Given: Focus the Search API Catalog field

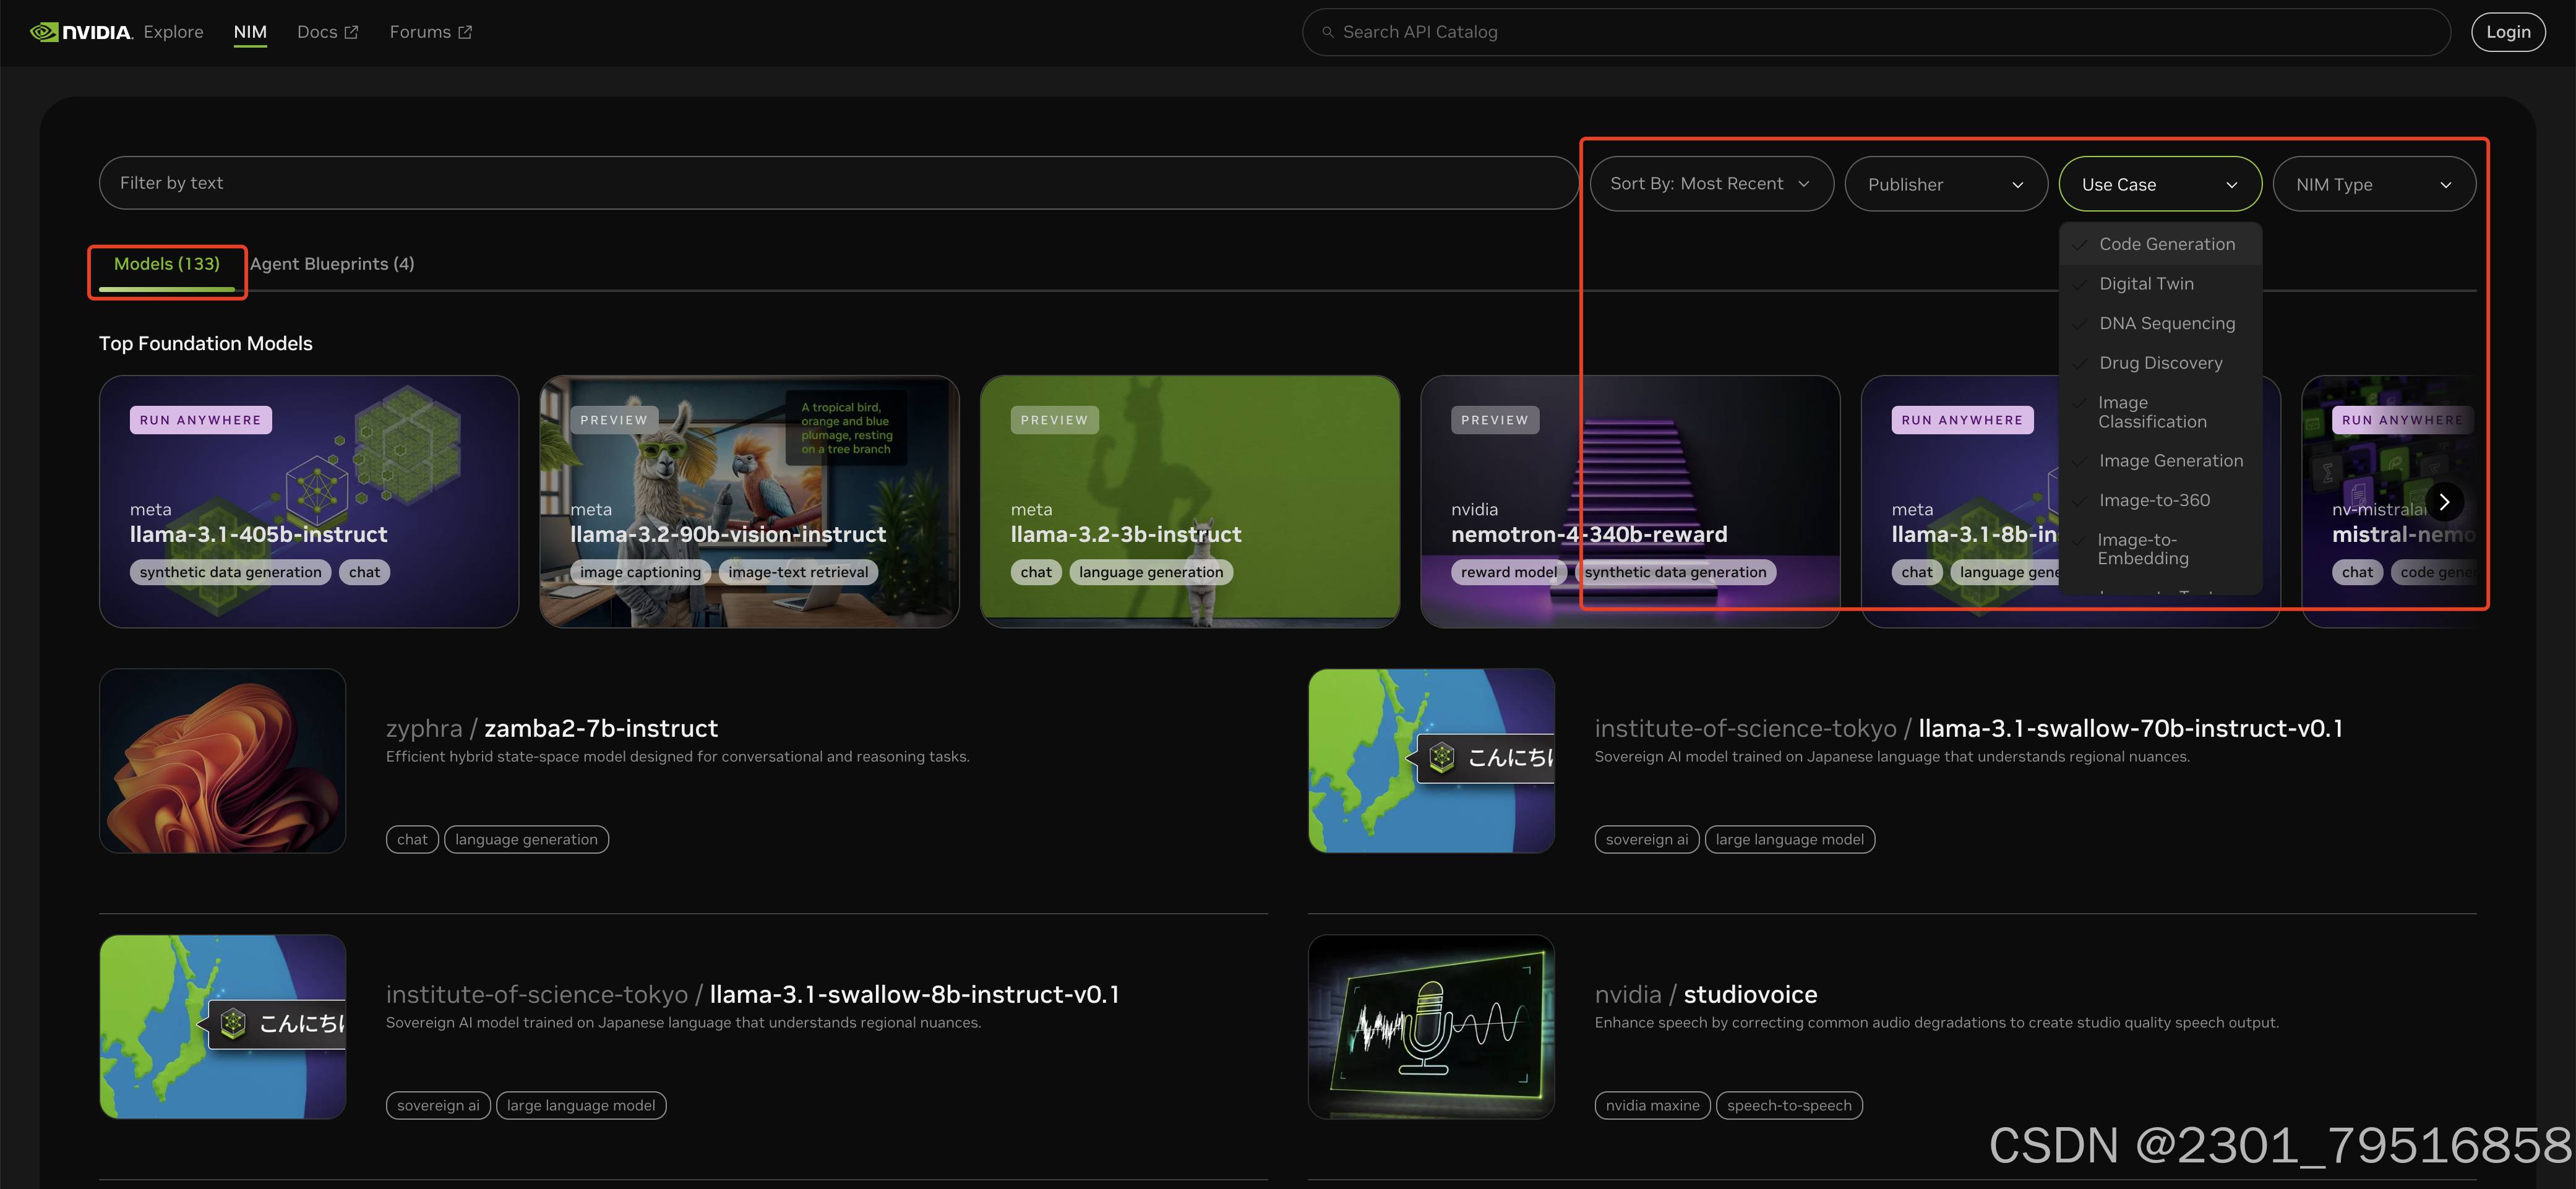Looking at the screenshot, I should [1876, 32].
